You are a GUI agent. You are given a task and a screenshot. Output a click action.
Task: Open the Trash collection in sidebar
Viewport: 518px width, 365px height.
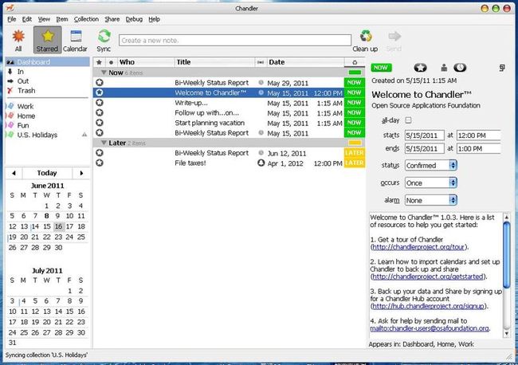(26, 91)
